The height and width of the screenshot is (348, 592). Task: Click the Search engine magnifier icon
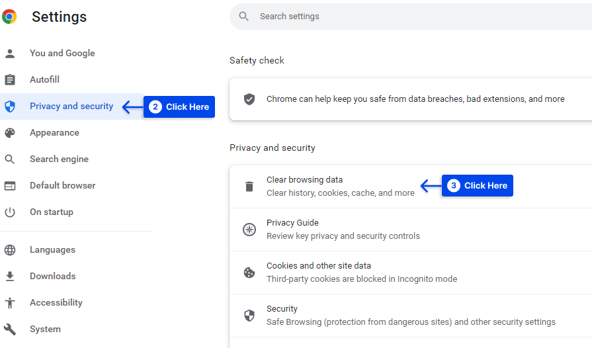[10, 159]
